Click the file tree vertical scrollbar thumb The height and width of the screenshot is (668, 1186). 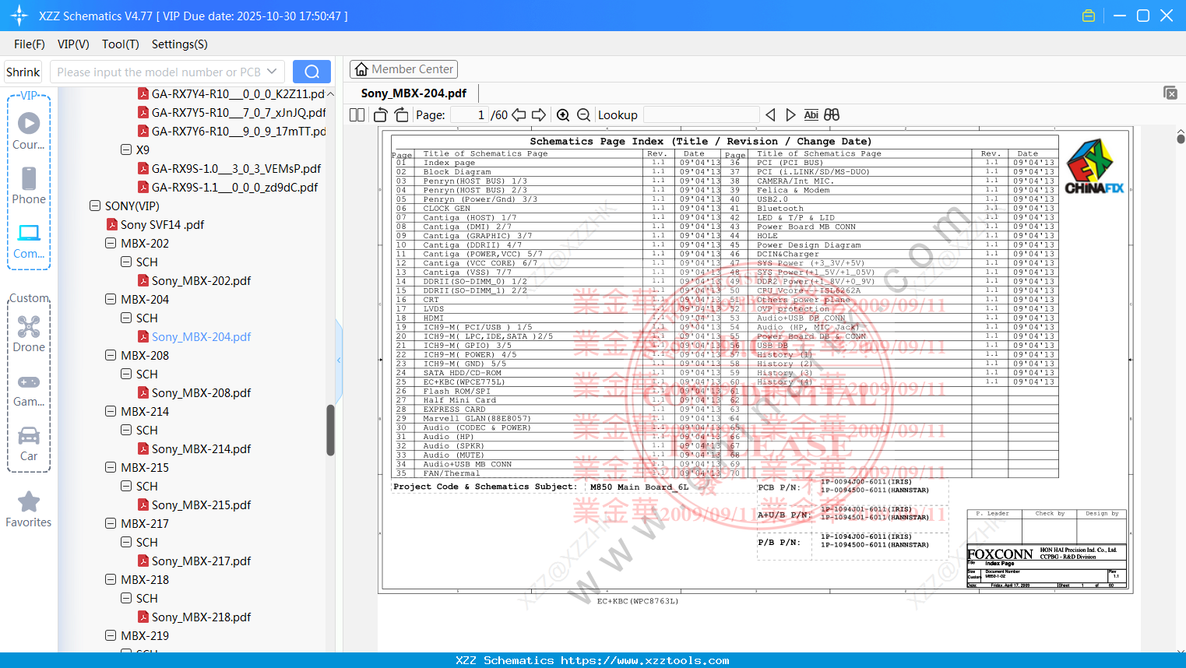[x=330, y=431]
